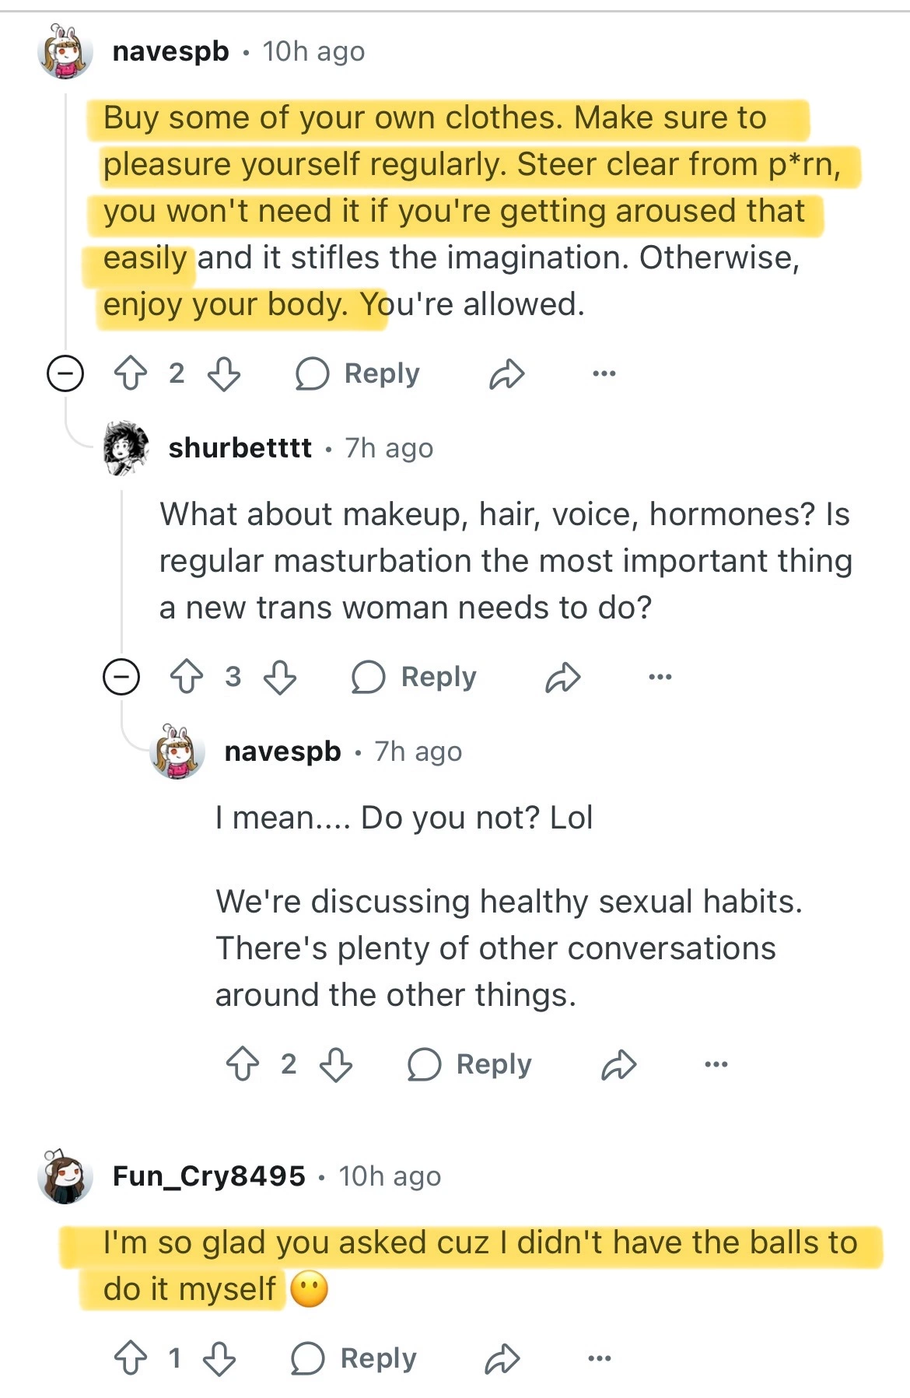This screenshot has height=1398, width=910.
Task: Upvote navespb's 7h ago reply
Action: click(243, 1064)
